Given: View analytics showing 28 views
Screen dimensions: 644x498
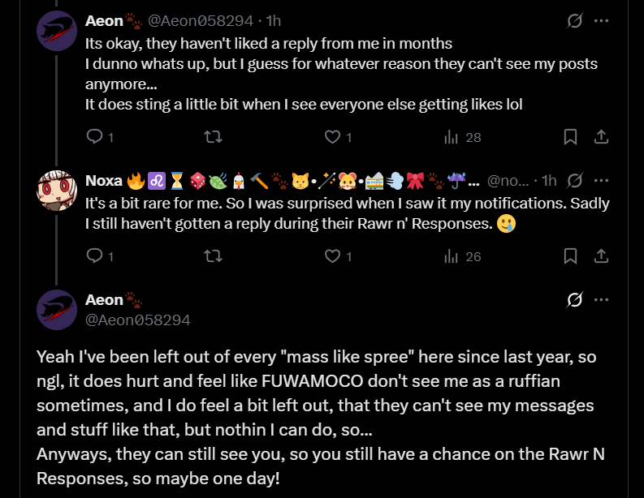Looking at the screenshot, I should 463,137.
